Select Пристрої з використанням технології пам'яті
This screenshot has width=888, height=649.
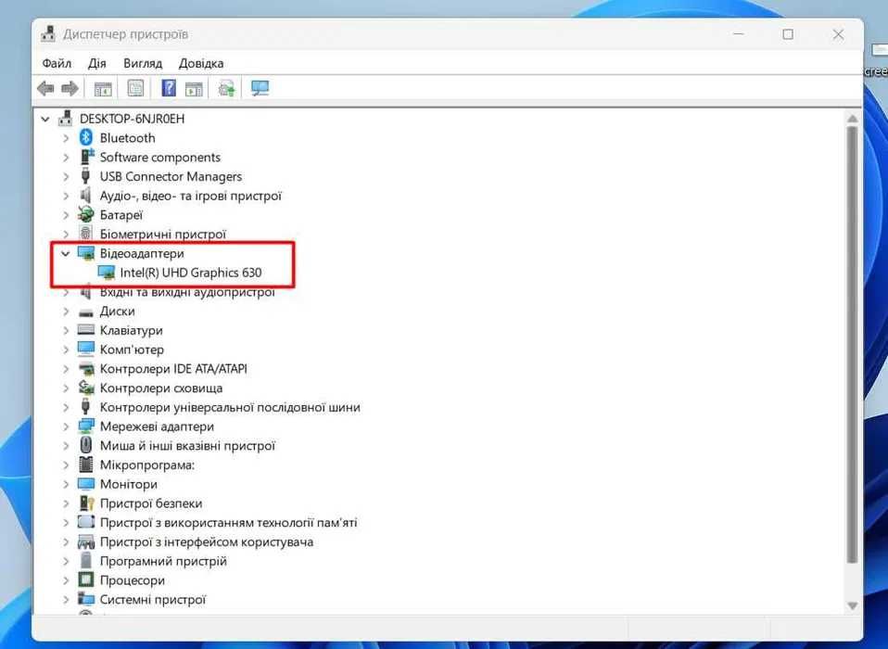pyautogui.click(x=228, y=522)
